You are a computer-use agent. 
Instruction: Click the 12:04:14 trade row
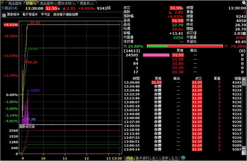(183, 150)
